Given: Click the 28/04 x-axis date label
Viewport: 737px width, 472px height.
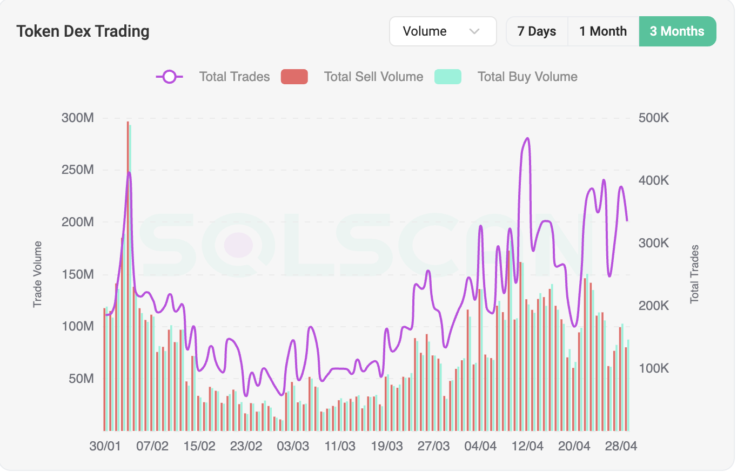Looking at the screenshot, I should pyautogui.click(x=621, y=447).
